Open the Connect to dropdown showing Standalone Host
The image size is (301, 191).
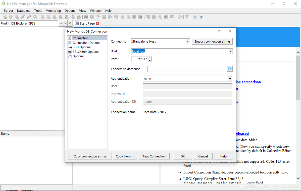click(187, 41)
